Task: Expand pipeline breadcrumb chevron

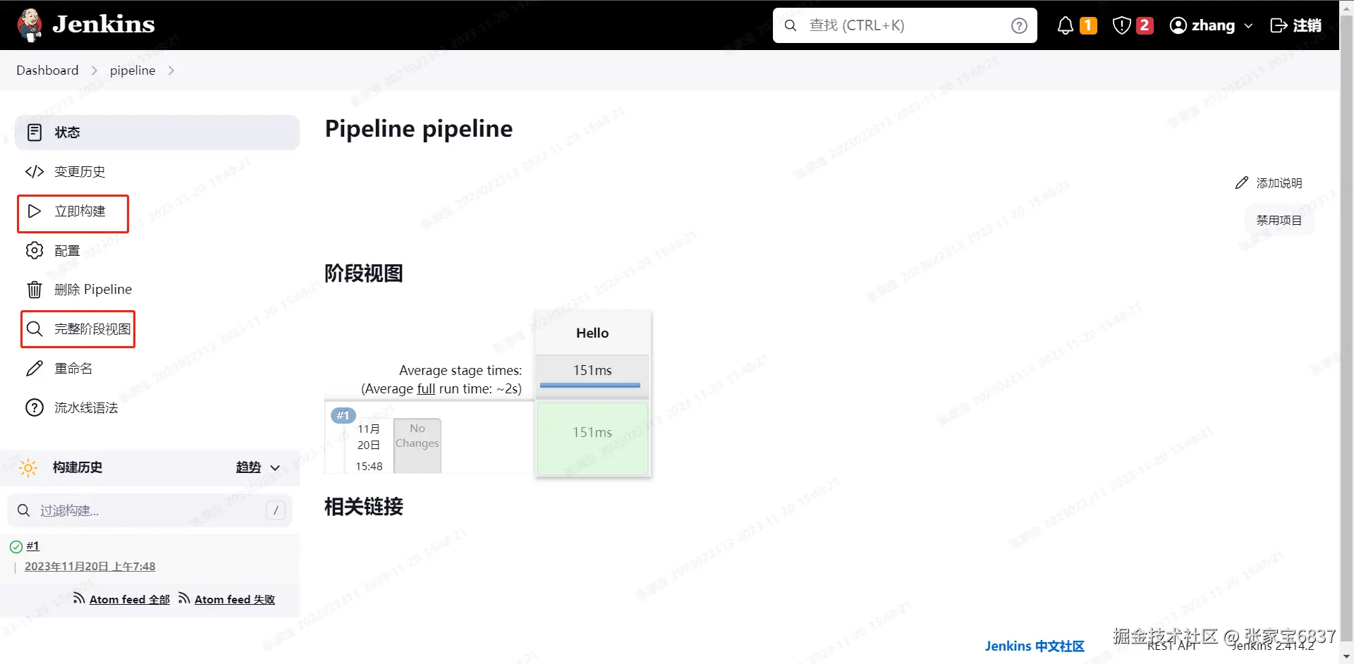Action: (171, 70)
